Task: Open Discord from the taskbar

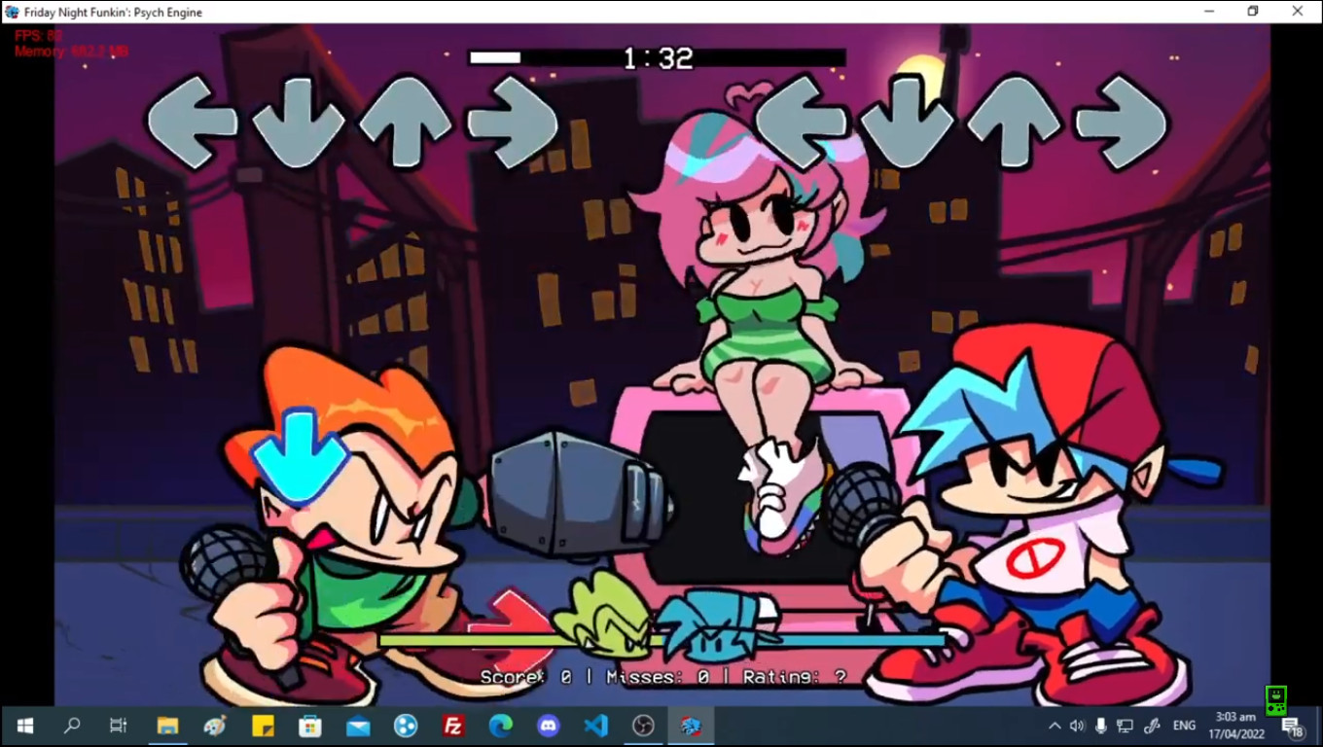Action: [548, 725]
